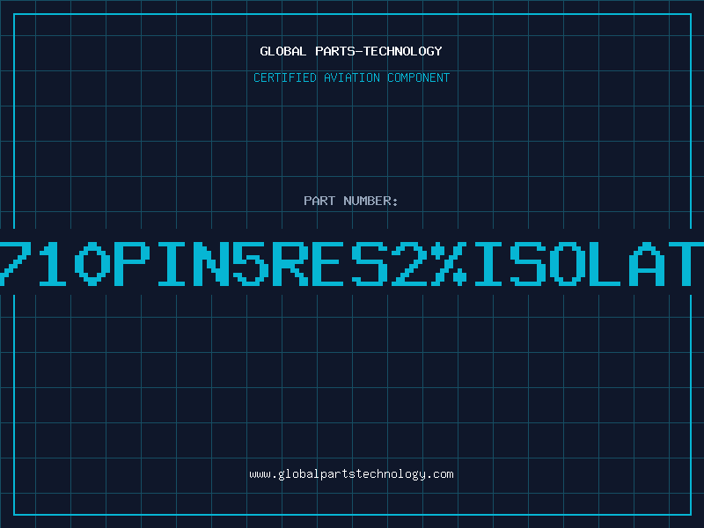This screenshot has height=528, width=704.
Task: Click the word AVIATION in the subtitle
Action: [352, 77]
